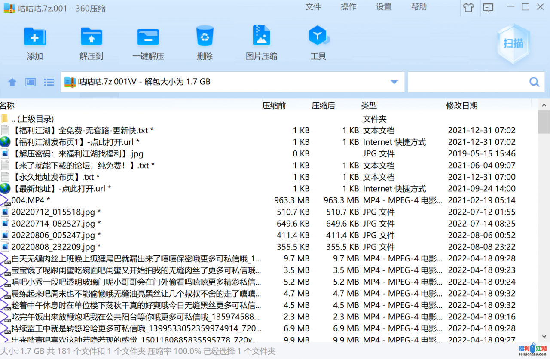
Task: Hit the 扫描 (Scan) hexagon button
Action: pyautogui.click(x=513, y=43)
